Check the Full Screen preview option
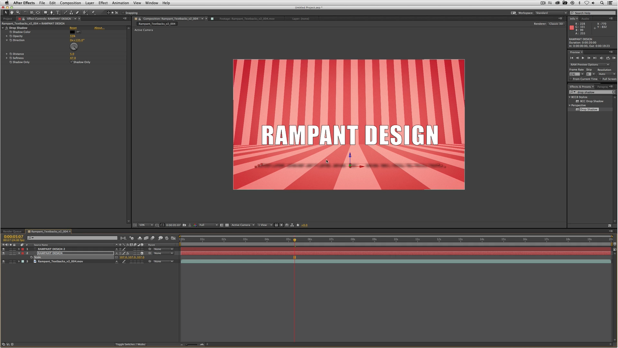Image resolution: width=618 pixels, height=348 pixels. (x=600, y=79)
